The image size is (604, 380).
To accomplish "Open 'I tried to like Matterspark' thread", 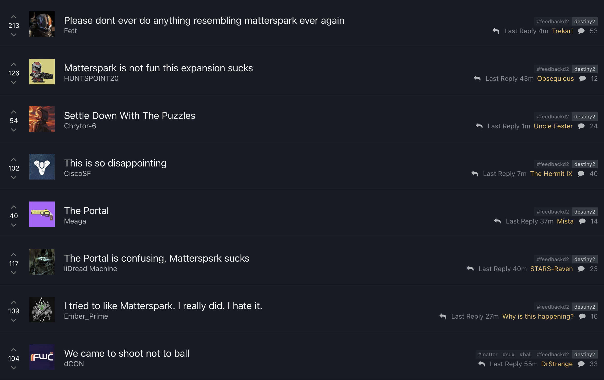I will click(163, 306).
